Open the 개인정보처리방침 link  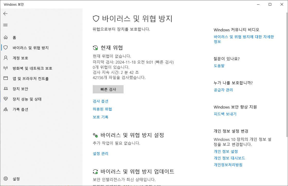click(x=228, y=165)
